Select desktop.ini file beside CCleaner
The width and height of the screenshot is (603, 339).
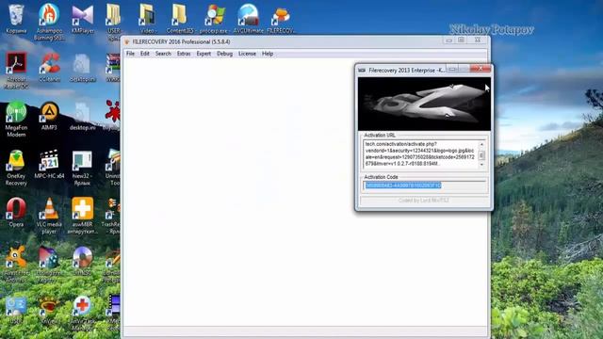click(82, 68)
